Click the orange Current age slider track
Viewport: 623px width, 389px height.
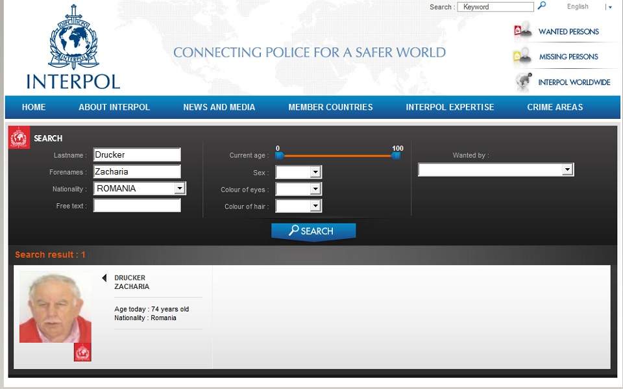tap(337, 156)
